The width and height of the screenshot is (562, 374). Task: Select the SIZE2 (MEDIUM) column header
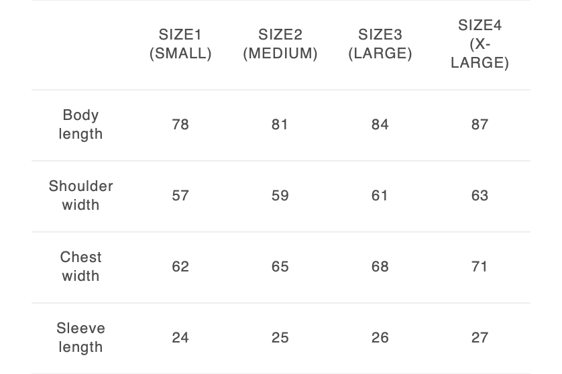[280, 44]
